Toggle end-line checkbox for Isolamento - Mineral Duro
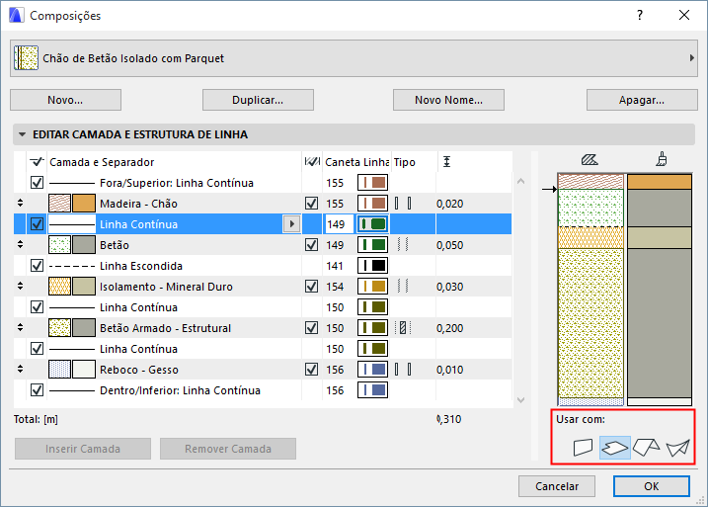708x507 pixels. [312, 287]
